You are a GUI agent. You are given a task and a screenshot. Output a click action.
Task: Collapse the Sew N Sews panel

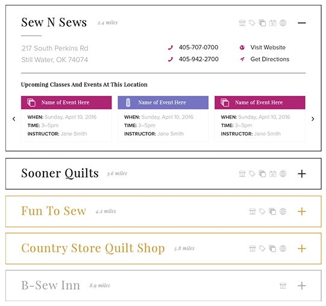tap(302, 23)
